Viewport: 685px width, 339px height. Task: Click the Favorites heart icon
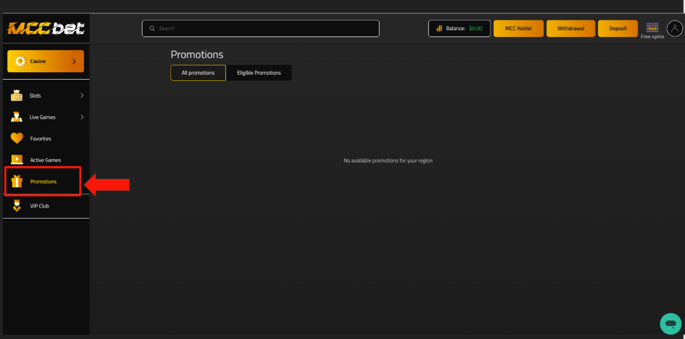pos(17,138)
